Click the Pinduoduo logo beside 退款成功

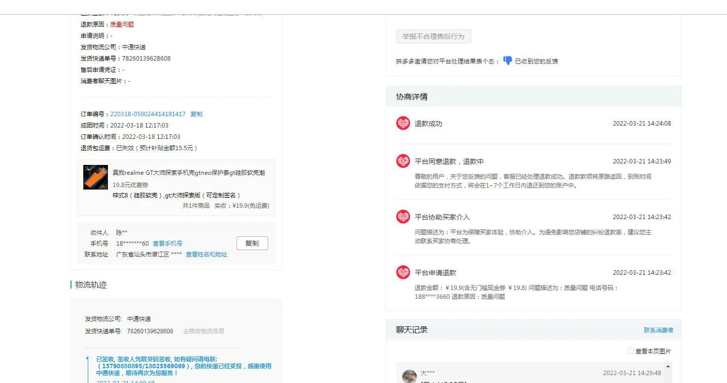pyautogui.click(x=403, y=123)
